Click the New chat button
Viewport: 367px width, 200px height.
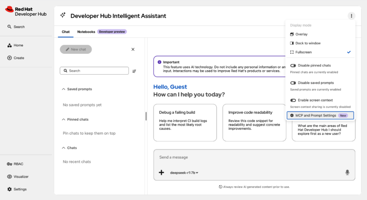76,49
